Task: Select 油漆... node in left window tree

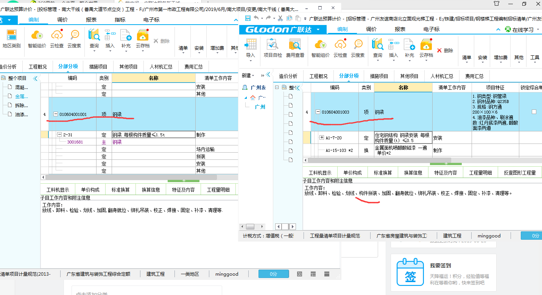Action: pos(22,114)
